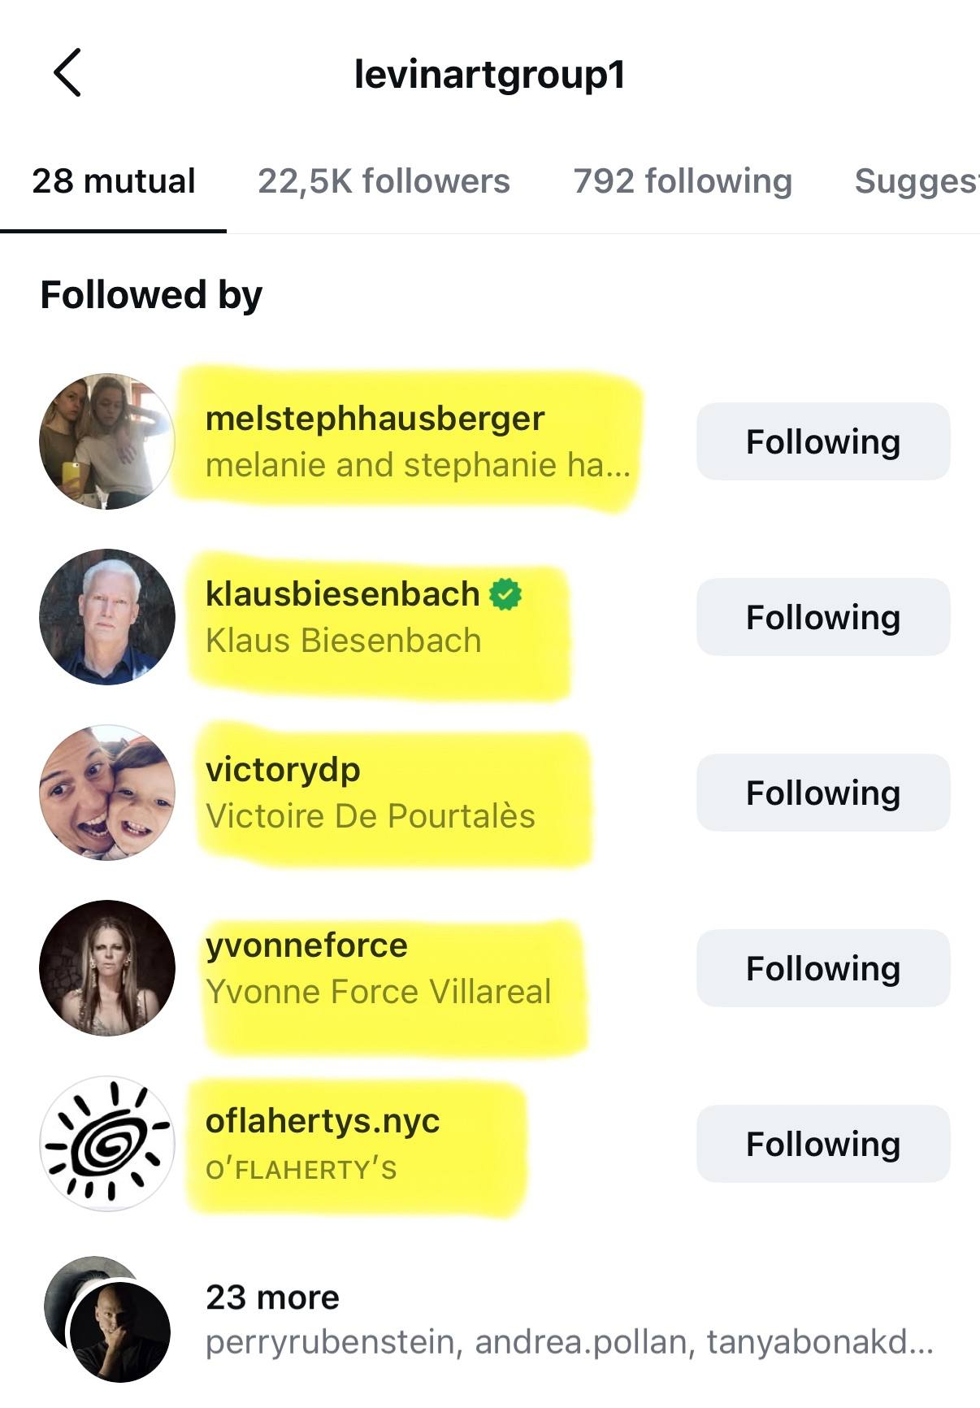
Task: Unfollow yvonneforce via Following button
Action: 822,968
